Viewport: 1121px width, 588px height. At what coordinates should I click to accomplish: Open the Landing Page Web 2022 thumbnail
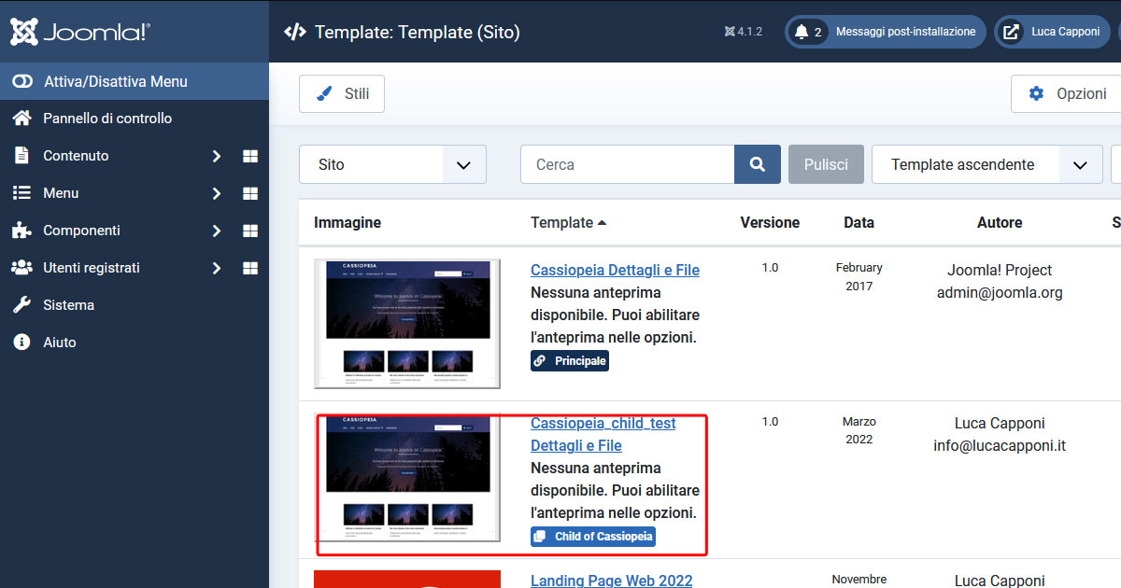pos(407,580)
